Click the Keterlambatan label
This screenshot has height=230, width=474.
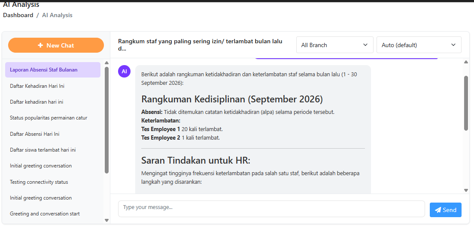point(161,121)
